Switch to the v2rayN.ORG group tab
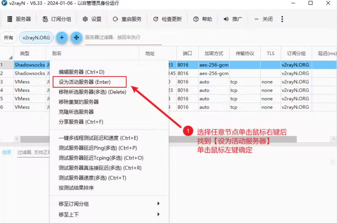The image size is (337, 223). [36, 37]
